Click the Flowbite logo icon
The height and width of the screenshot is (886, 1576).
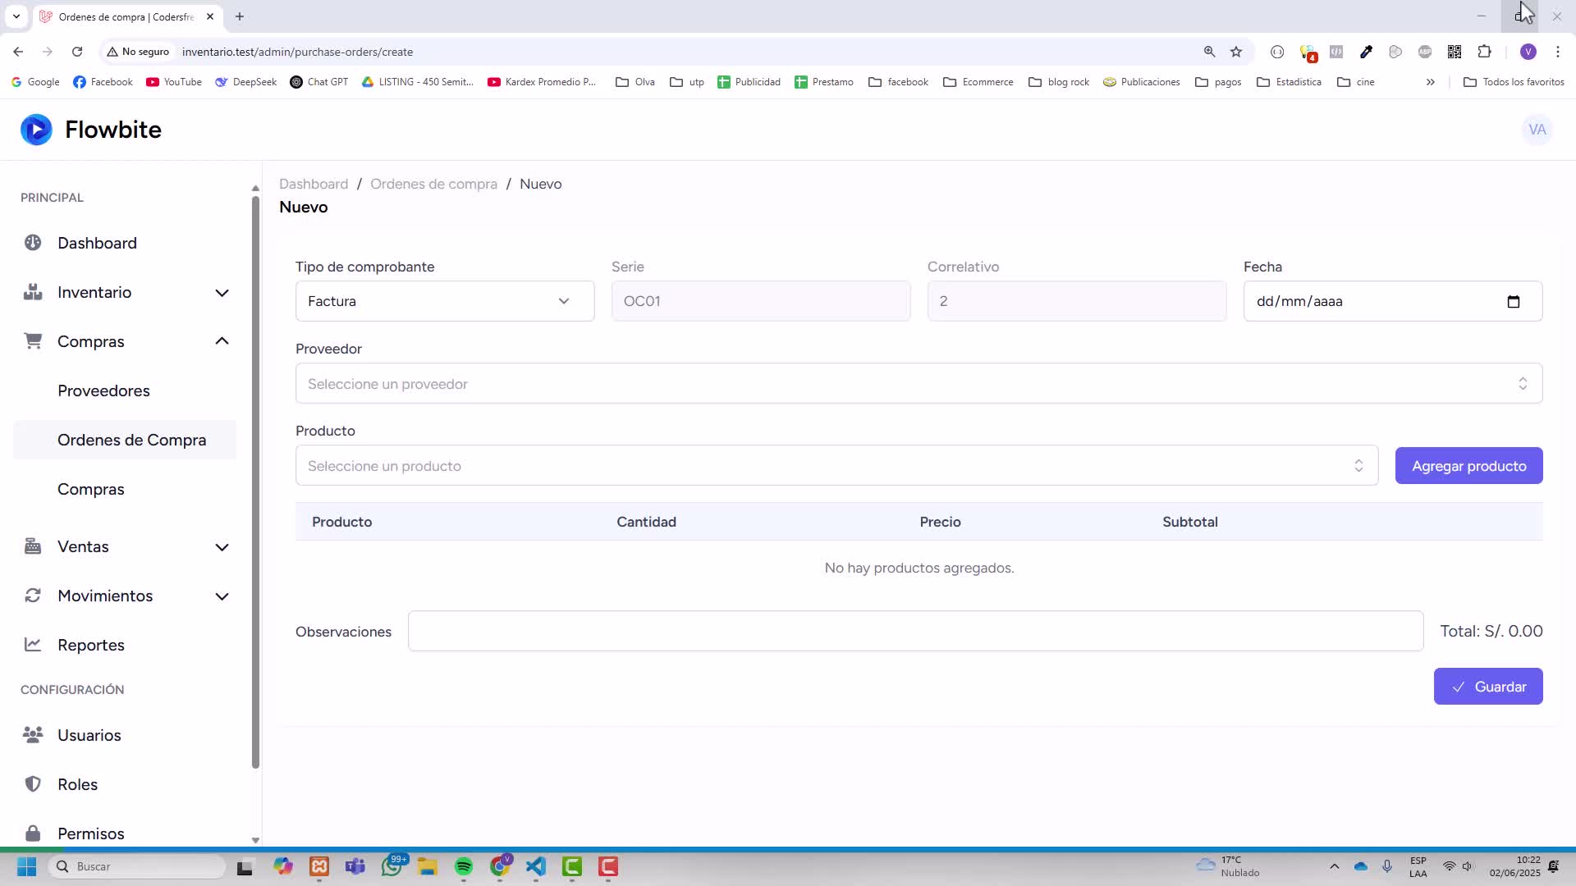pyautogui.click(x=36, y=130)
